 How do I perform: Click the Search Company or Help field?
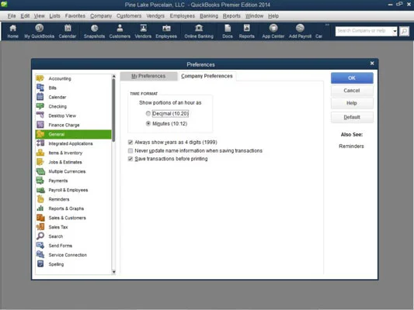364,31
